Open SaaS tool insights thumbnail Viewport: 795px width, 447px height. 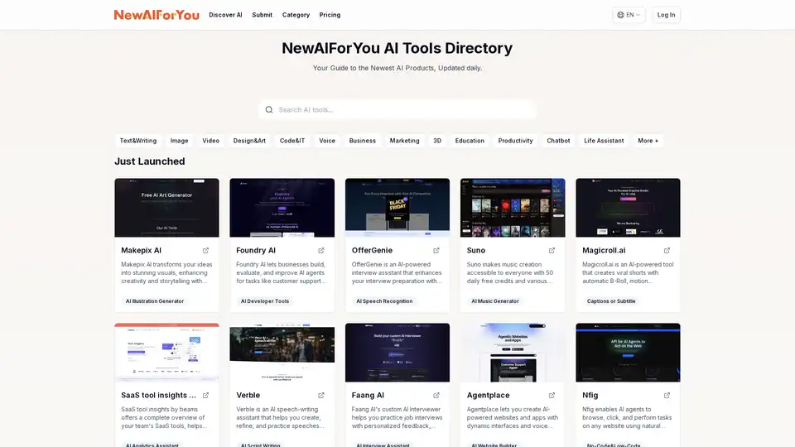pos(166,353)
